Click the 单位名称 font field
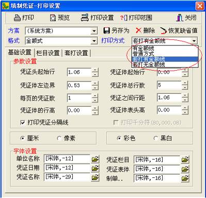Screen dimensions: 206x198 [x=67, y=159]
